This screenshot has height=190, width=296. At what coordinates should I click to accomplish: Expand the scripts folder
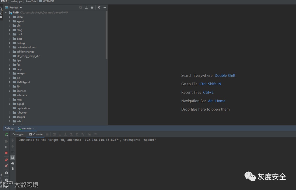tap(10, 117)
